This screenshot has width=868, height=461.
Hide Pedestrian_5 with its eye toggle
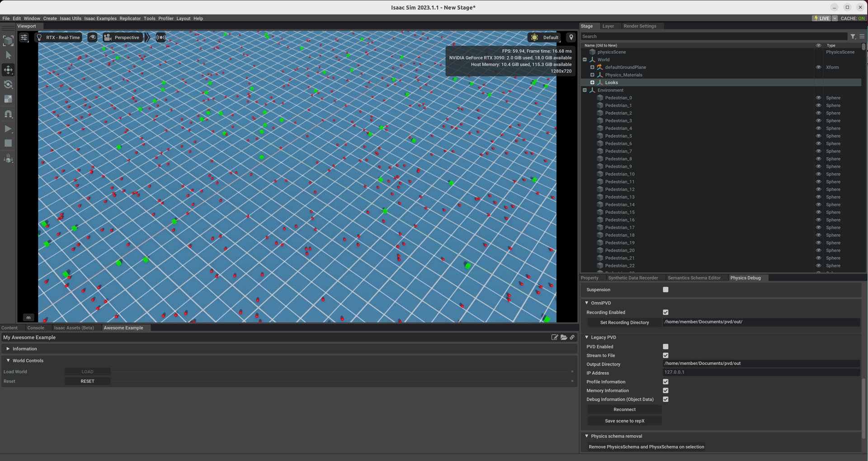click(x=818, y=136)
